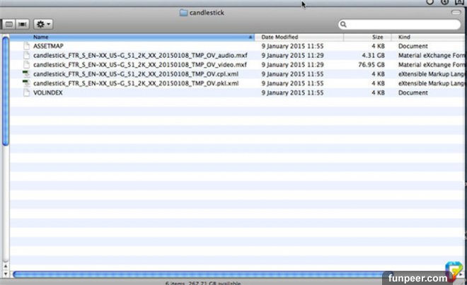This screenshot has height=285, width=467.
Task: Click the VOLINDEX document icon
Action: tap(27, 92)
